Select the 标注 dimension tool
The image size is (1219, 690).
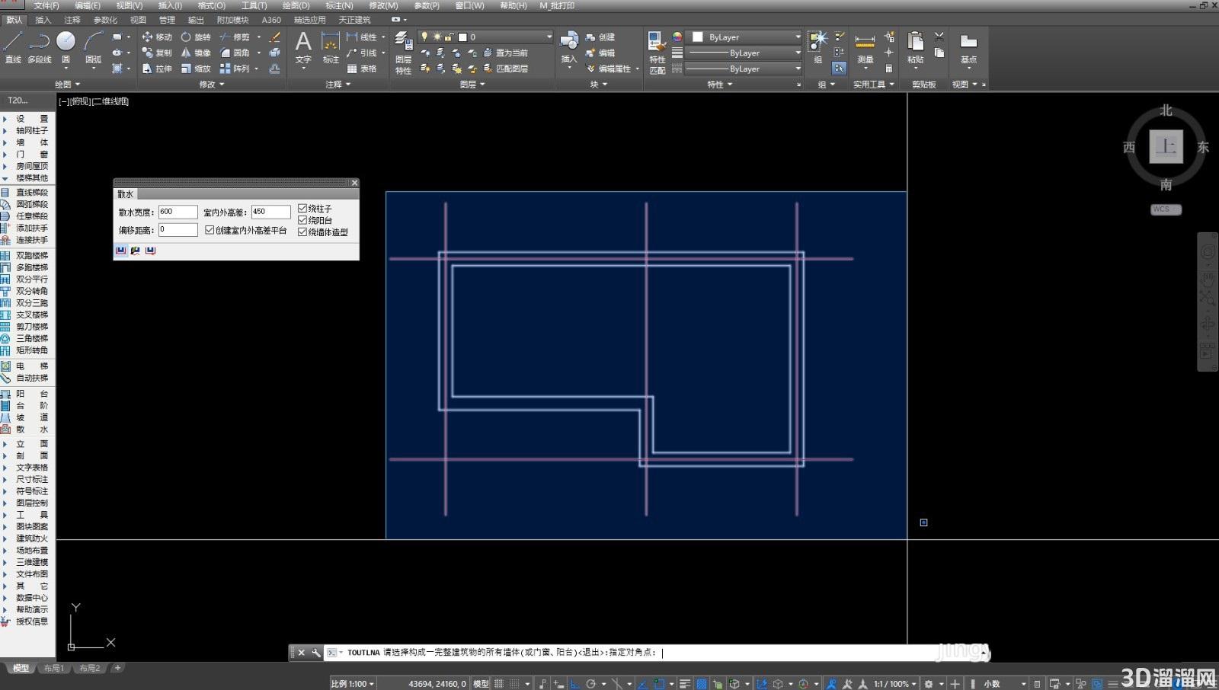coord(331,47)
